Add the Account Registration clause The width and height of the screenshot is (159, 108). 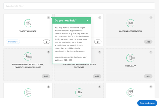tap(148, 42)
